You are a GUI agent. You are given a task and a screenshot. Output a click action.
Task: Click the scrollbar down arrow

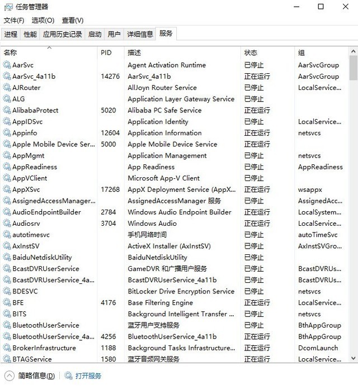353,358
